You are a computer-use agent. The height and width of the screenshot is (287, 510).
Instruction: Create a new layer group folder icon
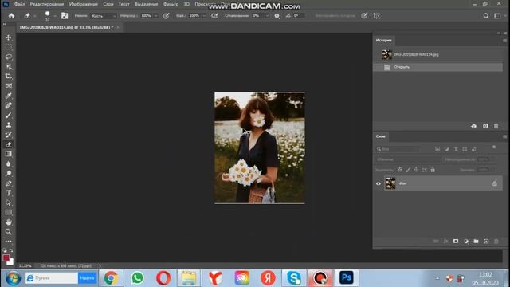pyautogui.click(x=477, y=241)
